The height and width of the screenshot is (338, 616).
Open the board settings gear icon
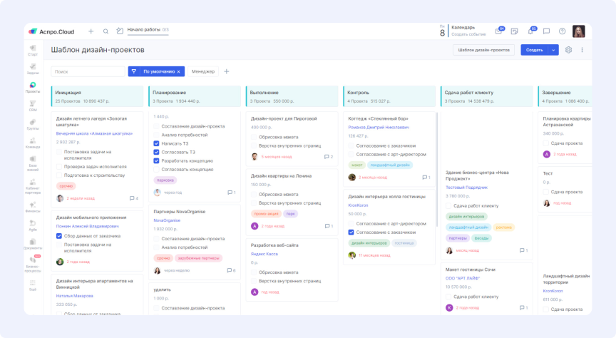(x=568, y=50)
